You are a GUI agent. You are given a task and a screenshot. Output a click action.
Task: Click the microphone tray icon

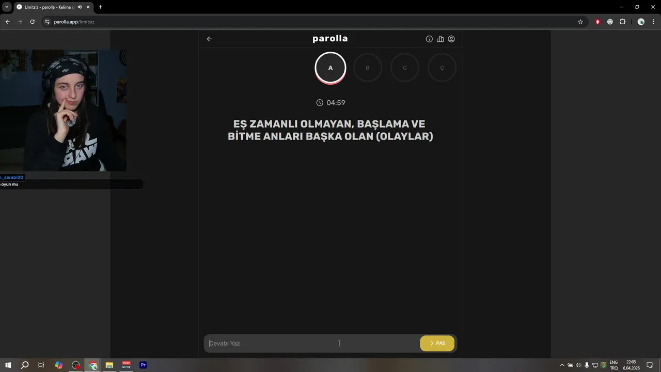tap(587, 365)
